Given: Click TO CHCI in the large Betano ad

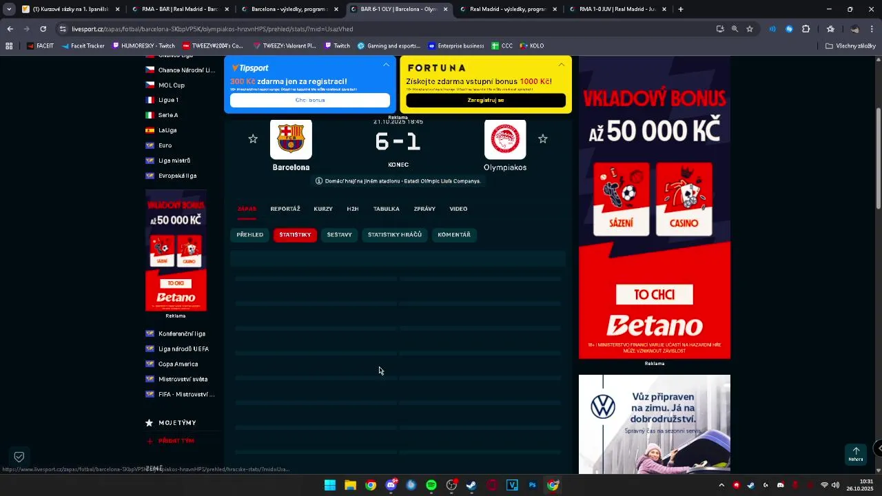Looking at the screenshot, I should click(x=654, y=294).
